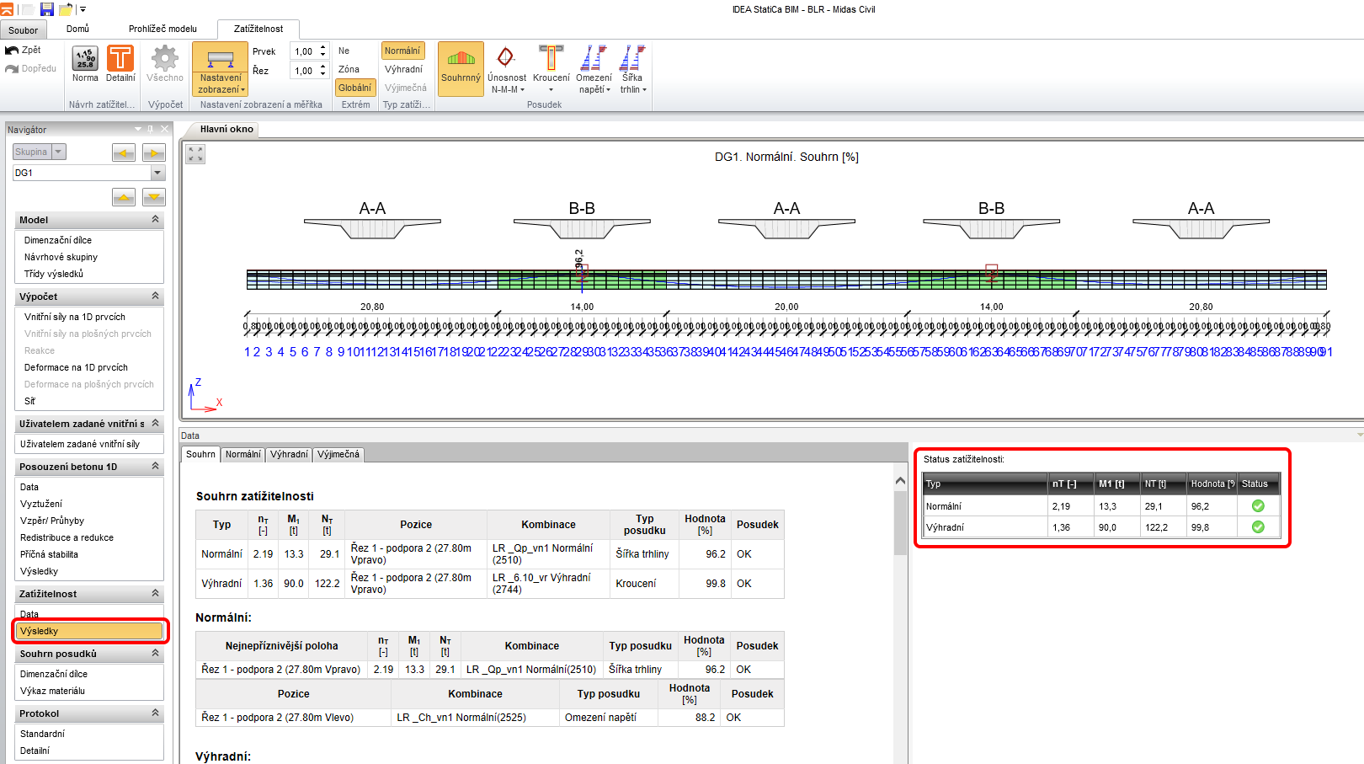This screenshot has width=1364, height=764.
Task: Click the Šířka trhlin crack icon
Action: (x=632, y=69)
